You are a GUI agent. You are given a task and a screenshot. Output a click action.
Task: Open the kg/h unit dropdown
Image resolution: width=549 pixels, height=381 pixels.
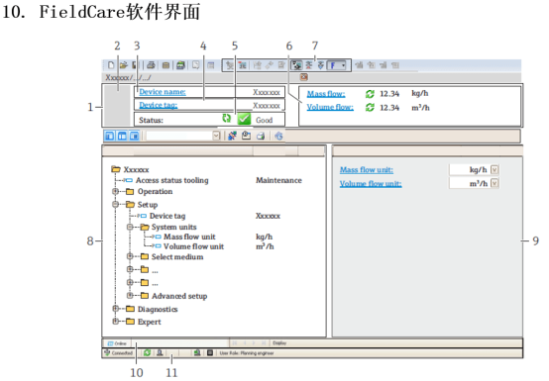click(494, 169)
